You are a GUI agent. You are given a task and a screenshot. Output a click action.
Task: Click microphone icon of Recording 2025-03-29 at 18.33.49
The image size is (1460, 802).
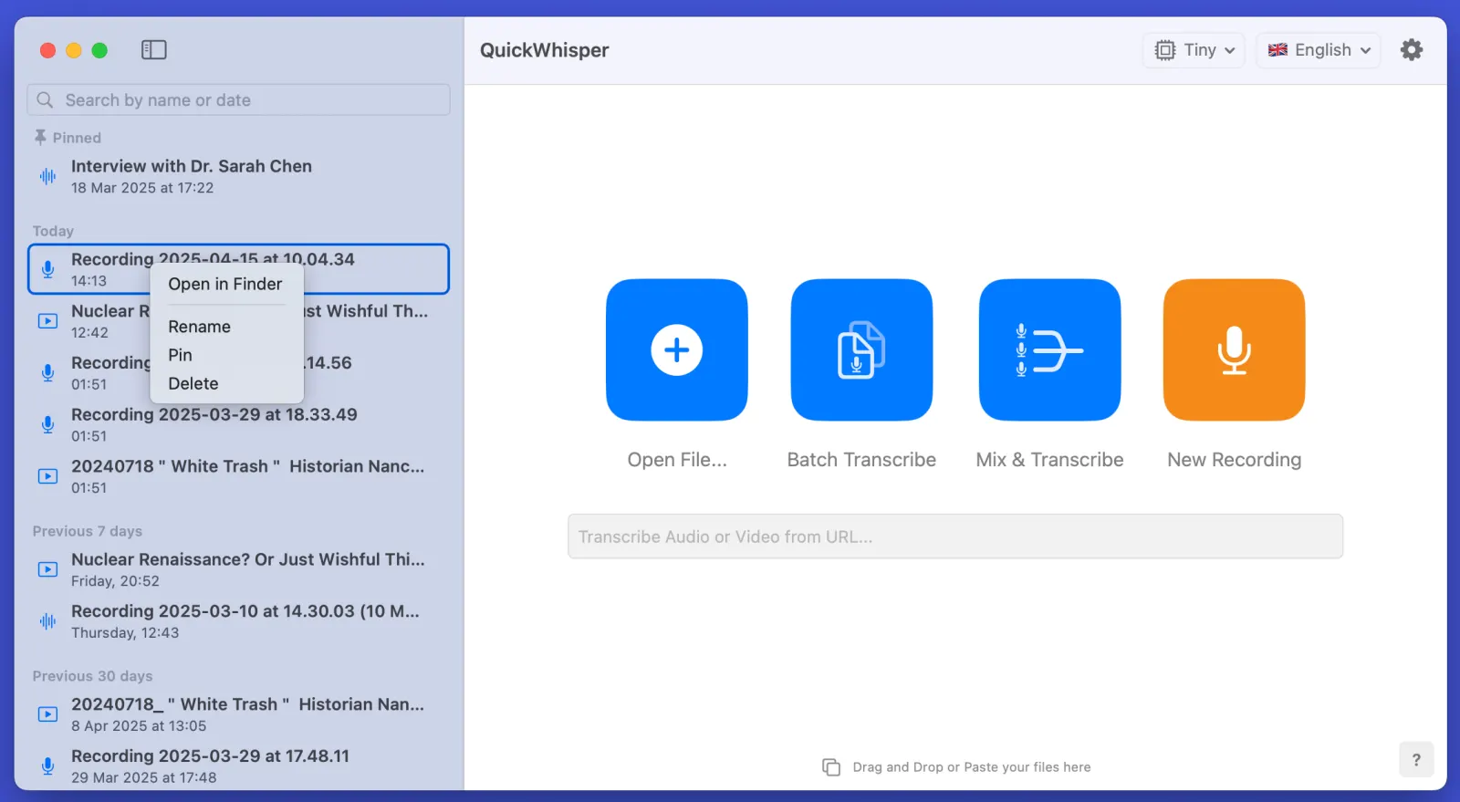click(47, 425)
